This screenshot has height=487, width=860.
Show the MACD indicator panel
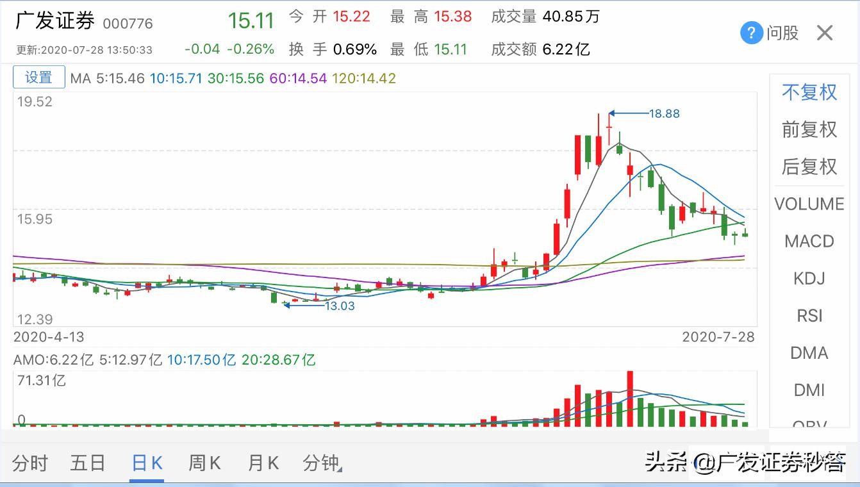[809, 241]
